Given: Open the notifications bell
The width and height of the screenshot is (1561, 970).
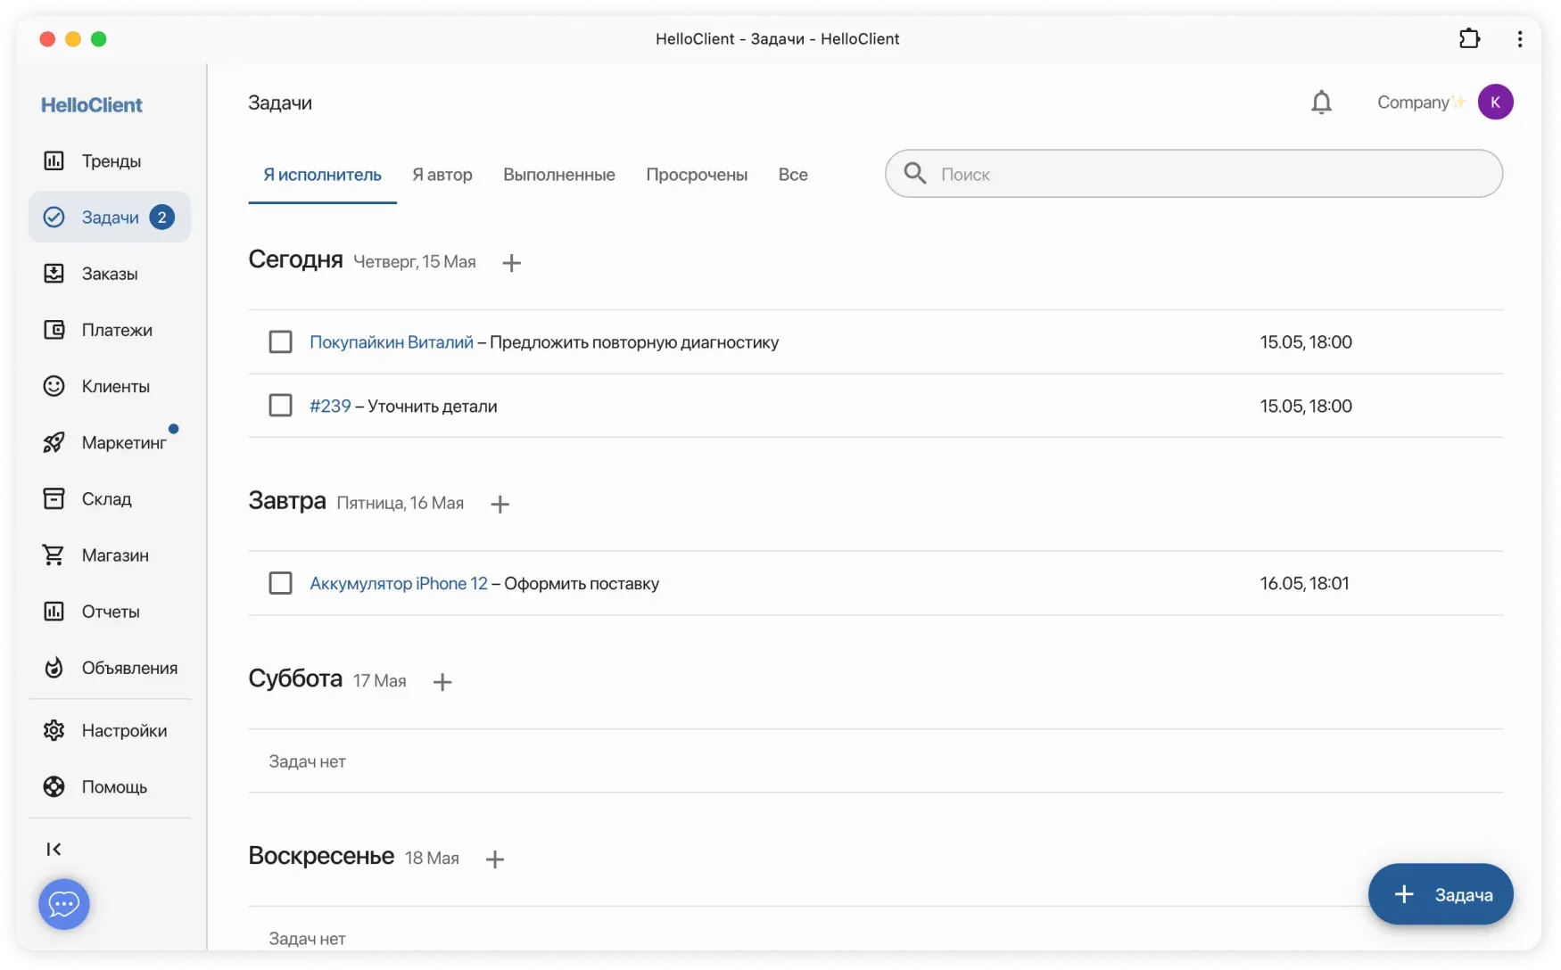Looking at the screenshot, I should [x=1321, y=103].
